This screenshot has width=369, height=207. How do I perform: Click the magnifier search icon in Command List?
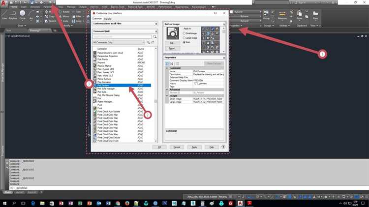[154, 37]
